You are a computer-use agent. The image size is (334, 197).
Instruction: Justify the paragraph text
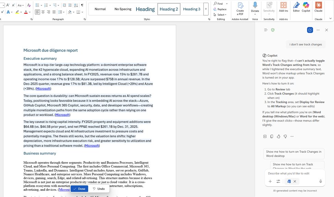54,12
